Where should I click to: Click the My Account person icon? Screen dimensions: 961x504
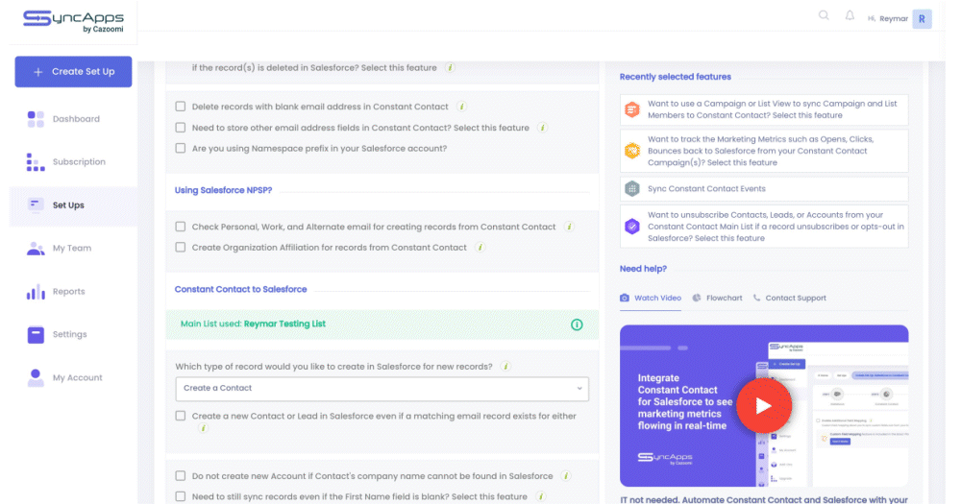click(x=36, y=378)
